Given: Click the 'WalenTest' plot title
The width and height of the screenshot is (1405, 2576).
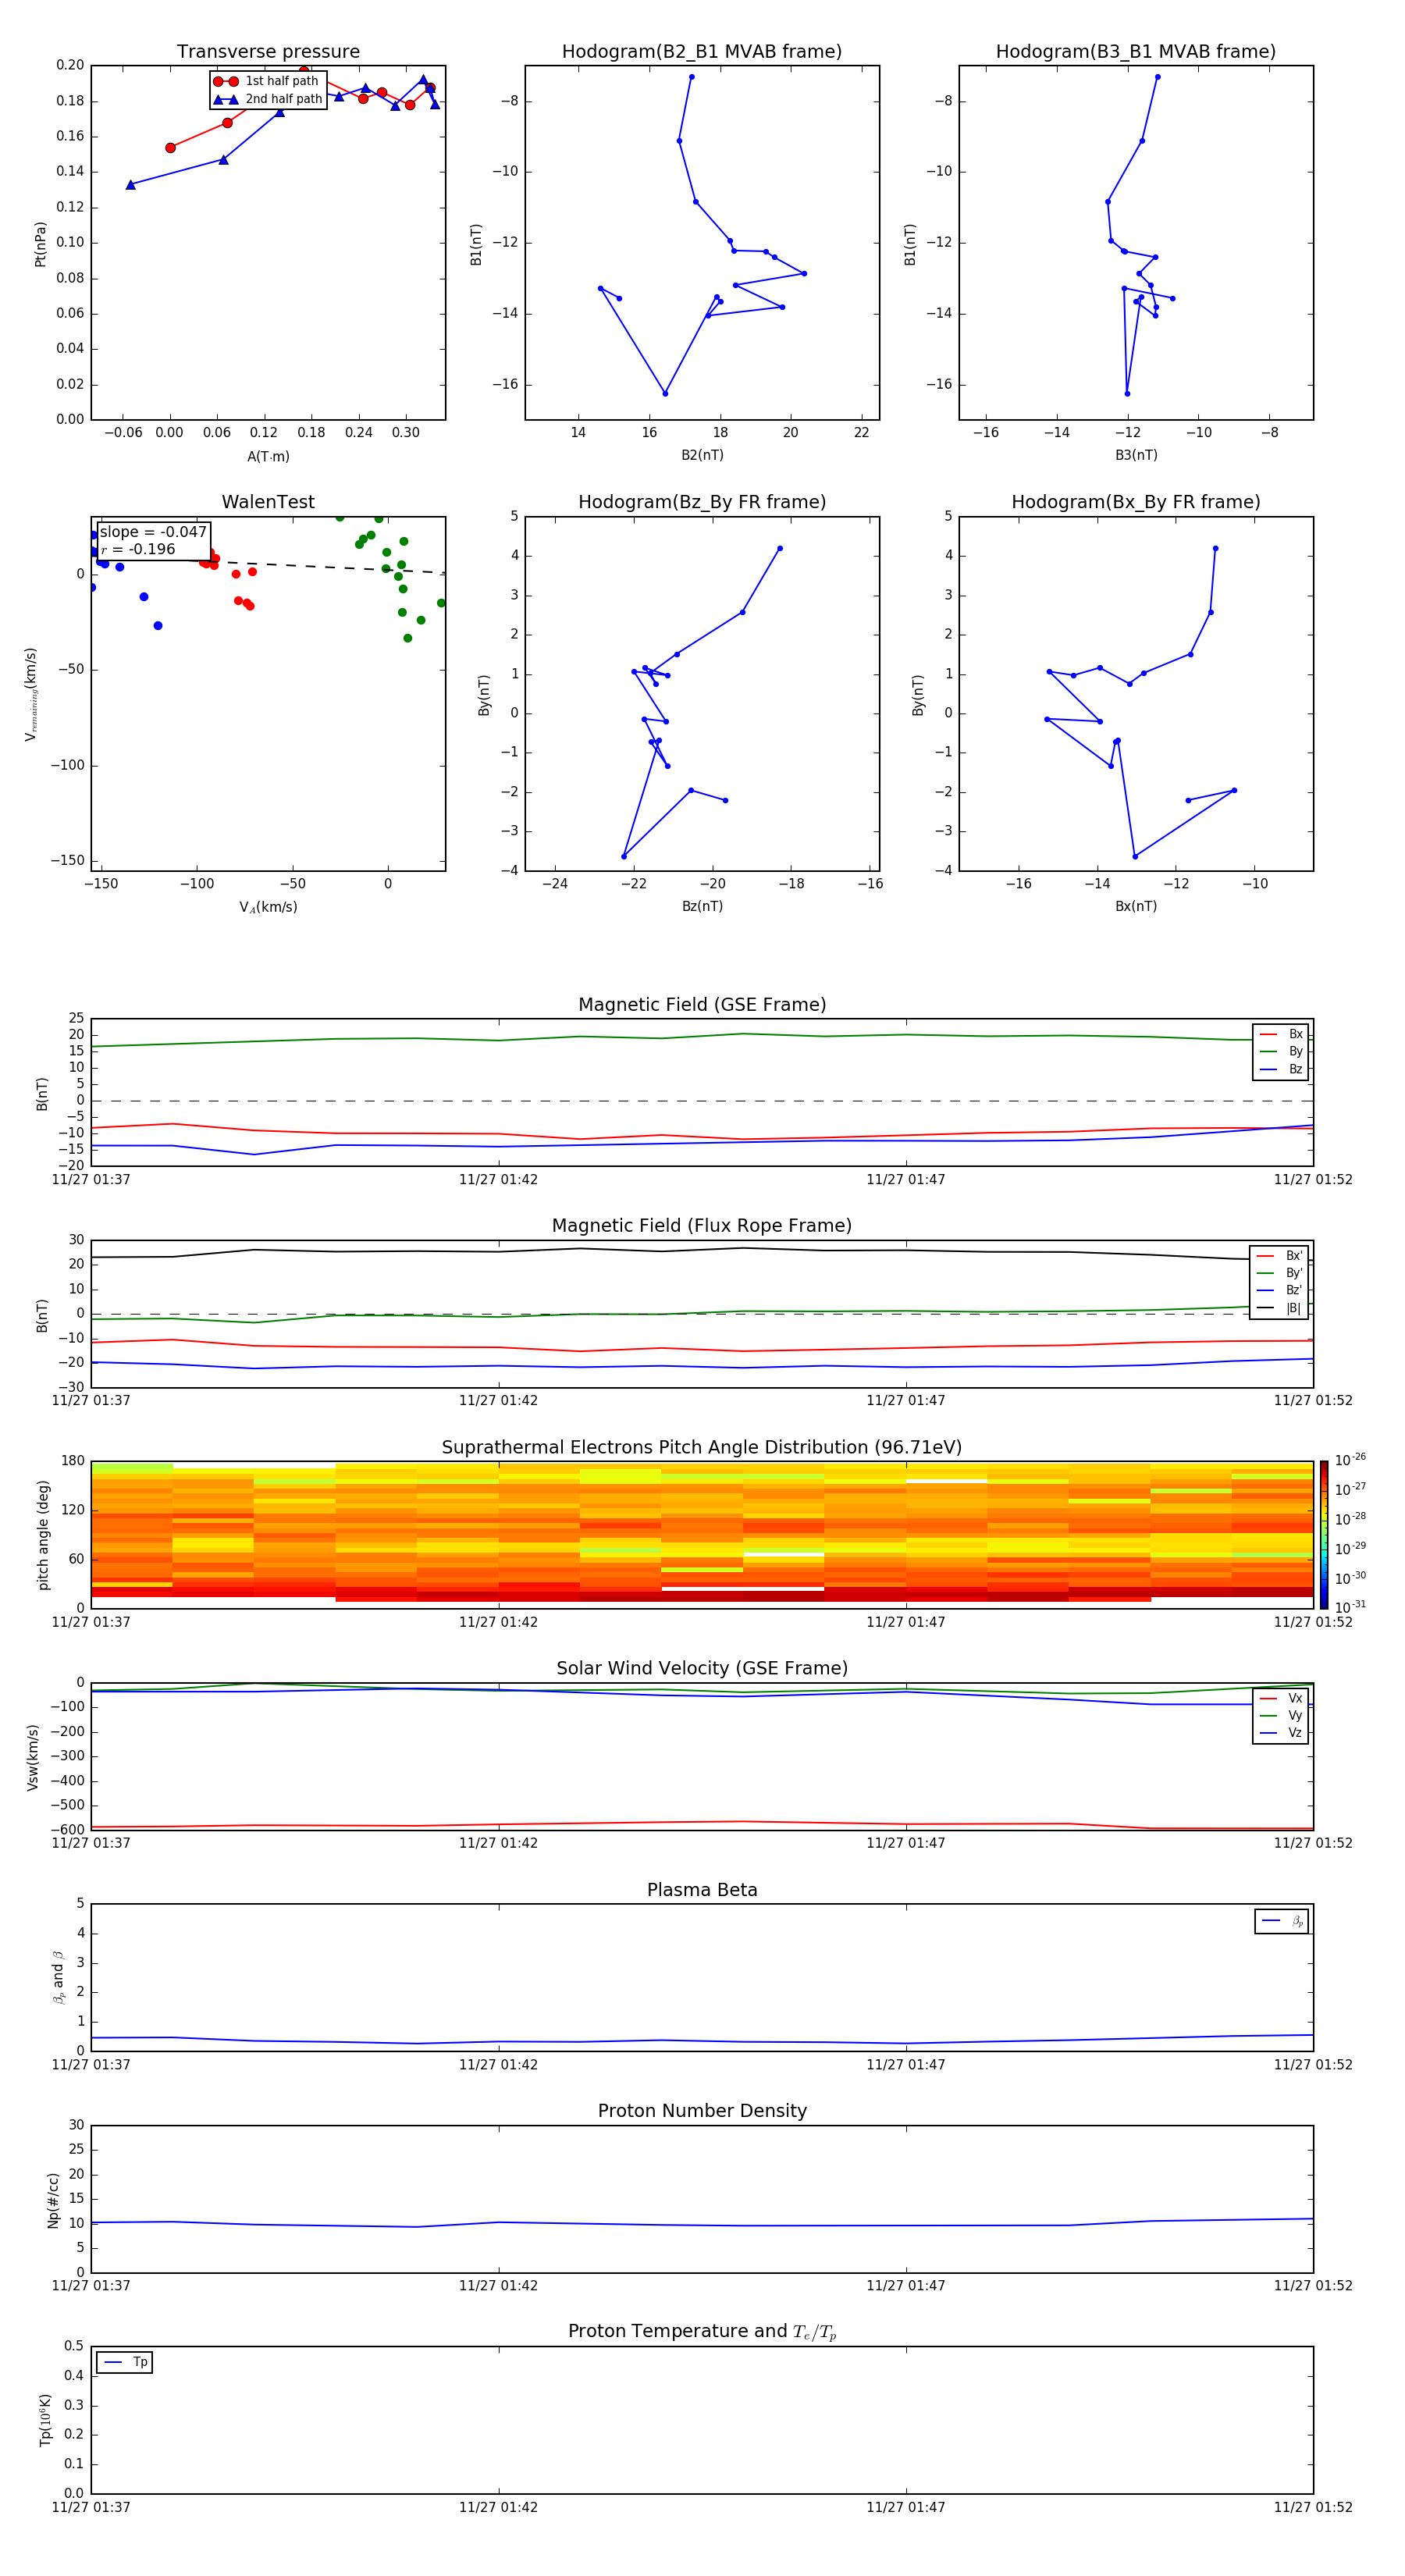Looking at the screenshot, I should click(x=268, y=502).
